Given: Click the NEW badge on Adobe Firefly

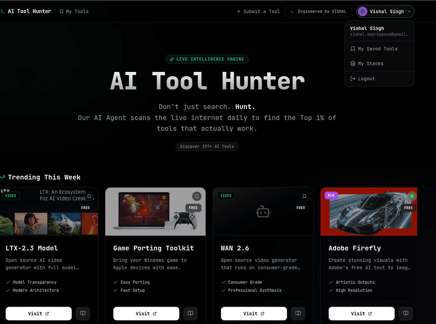Looking at the screenshot, I should pos(331,196).
